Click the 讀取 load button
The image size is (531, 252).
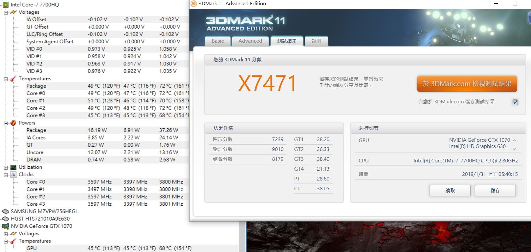click(x=450, y=191)
